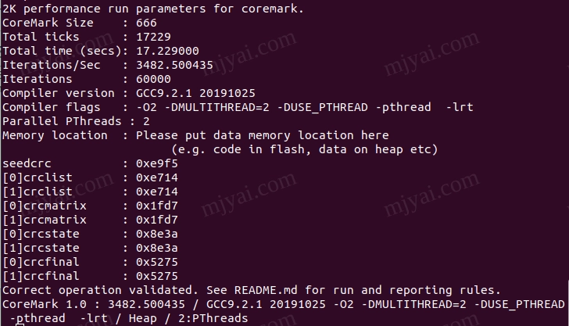Click the 'Please put data memory location here' text

[x=263, y=135]
